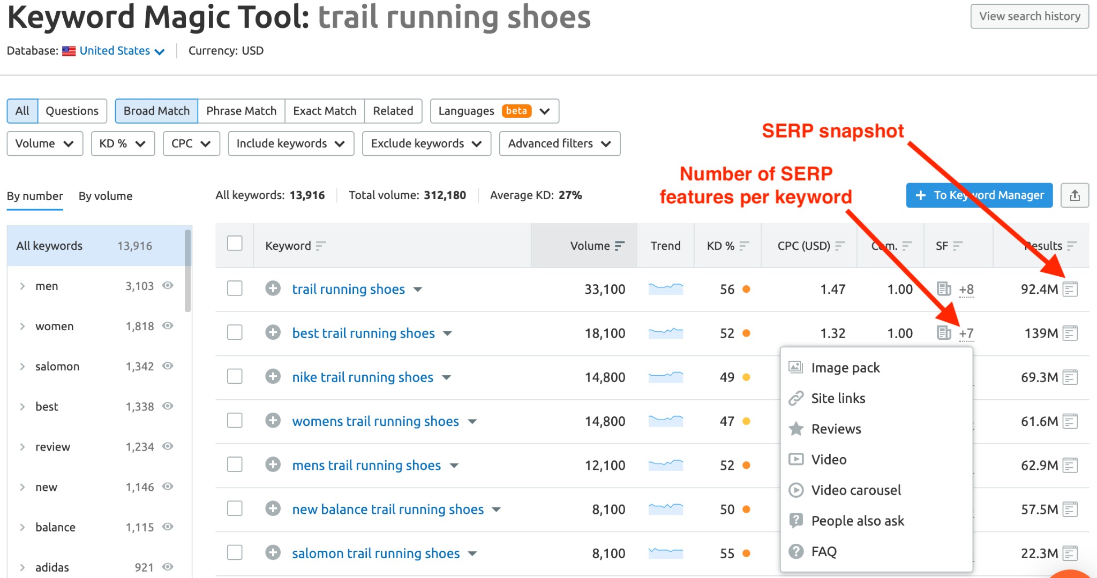1097x578 pixels.
Task: Add nike trail running shoes with plus icon
Action: [x=273, y=377]
